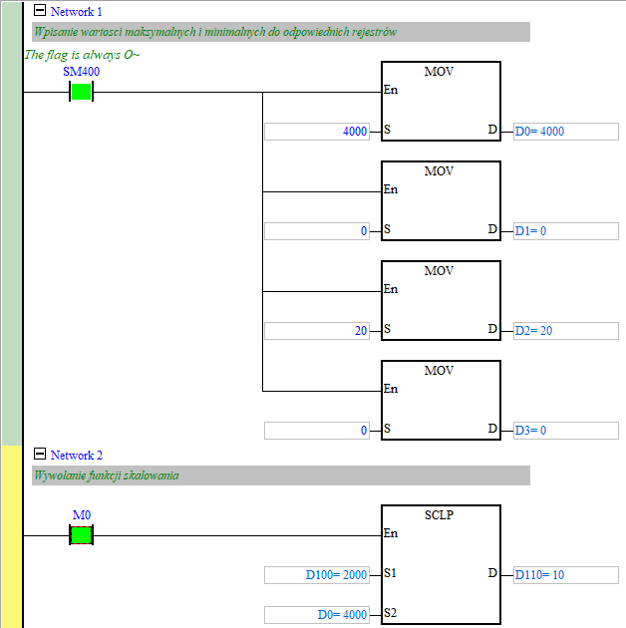The width and height of the screenshot is (626, 628).
Task: Select the MOV block outputting to D3
Action: (440, 401)
